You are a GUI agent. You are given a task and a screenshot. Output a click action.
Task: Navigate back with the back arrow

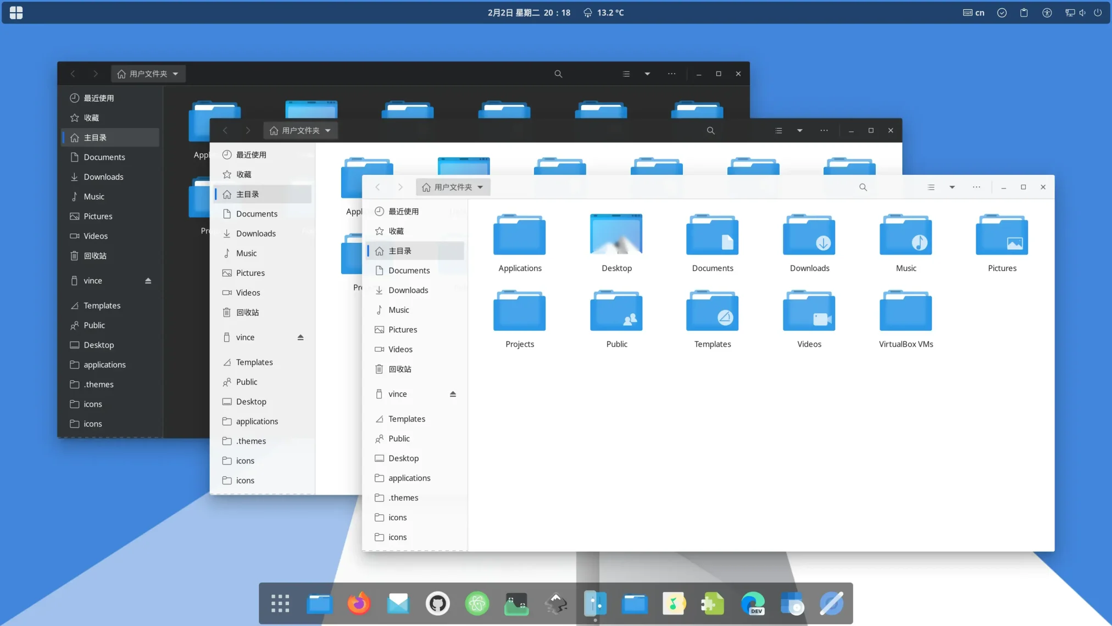click(x=377, y=187)
